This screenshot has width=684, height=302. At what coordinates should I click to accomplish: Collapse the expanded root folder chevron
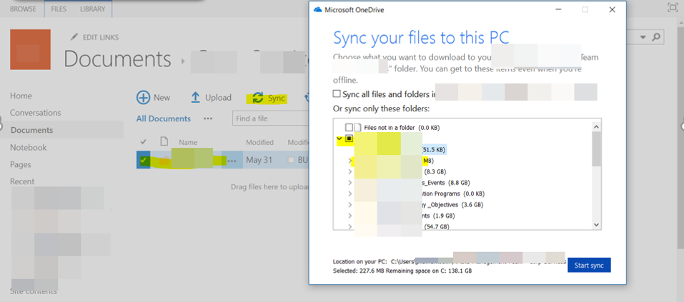[x=339, y=139]
